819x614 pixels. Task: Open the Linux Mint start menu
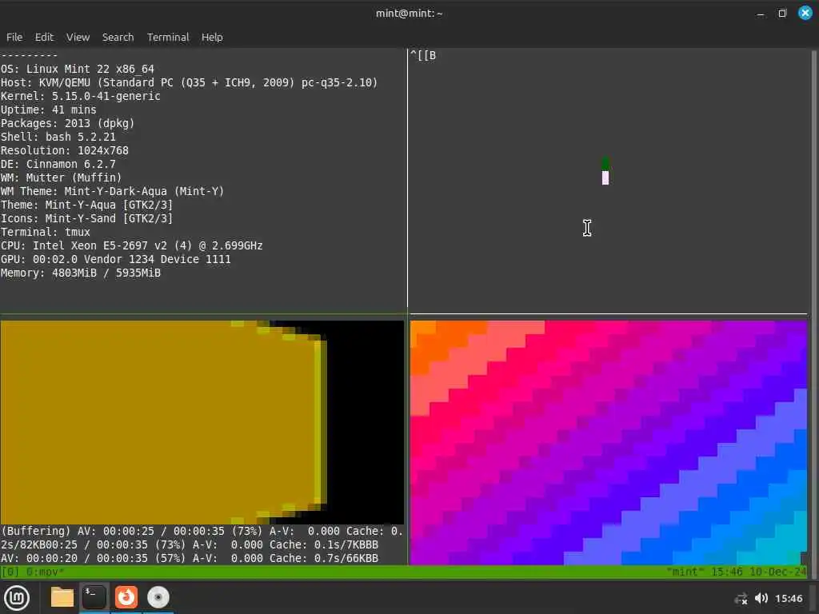17,597
